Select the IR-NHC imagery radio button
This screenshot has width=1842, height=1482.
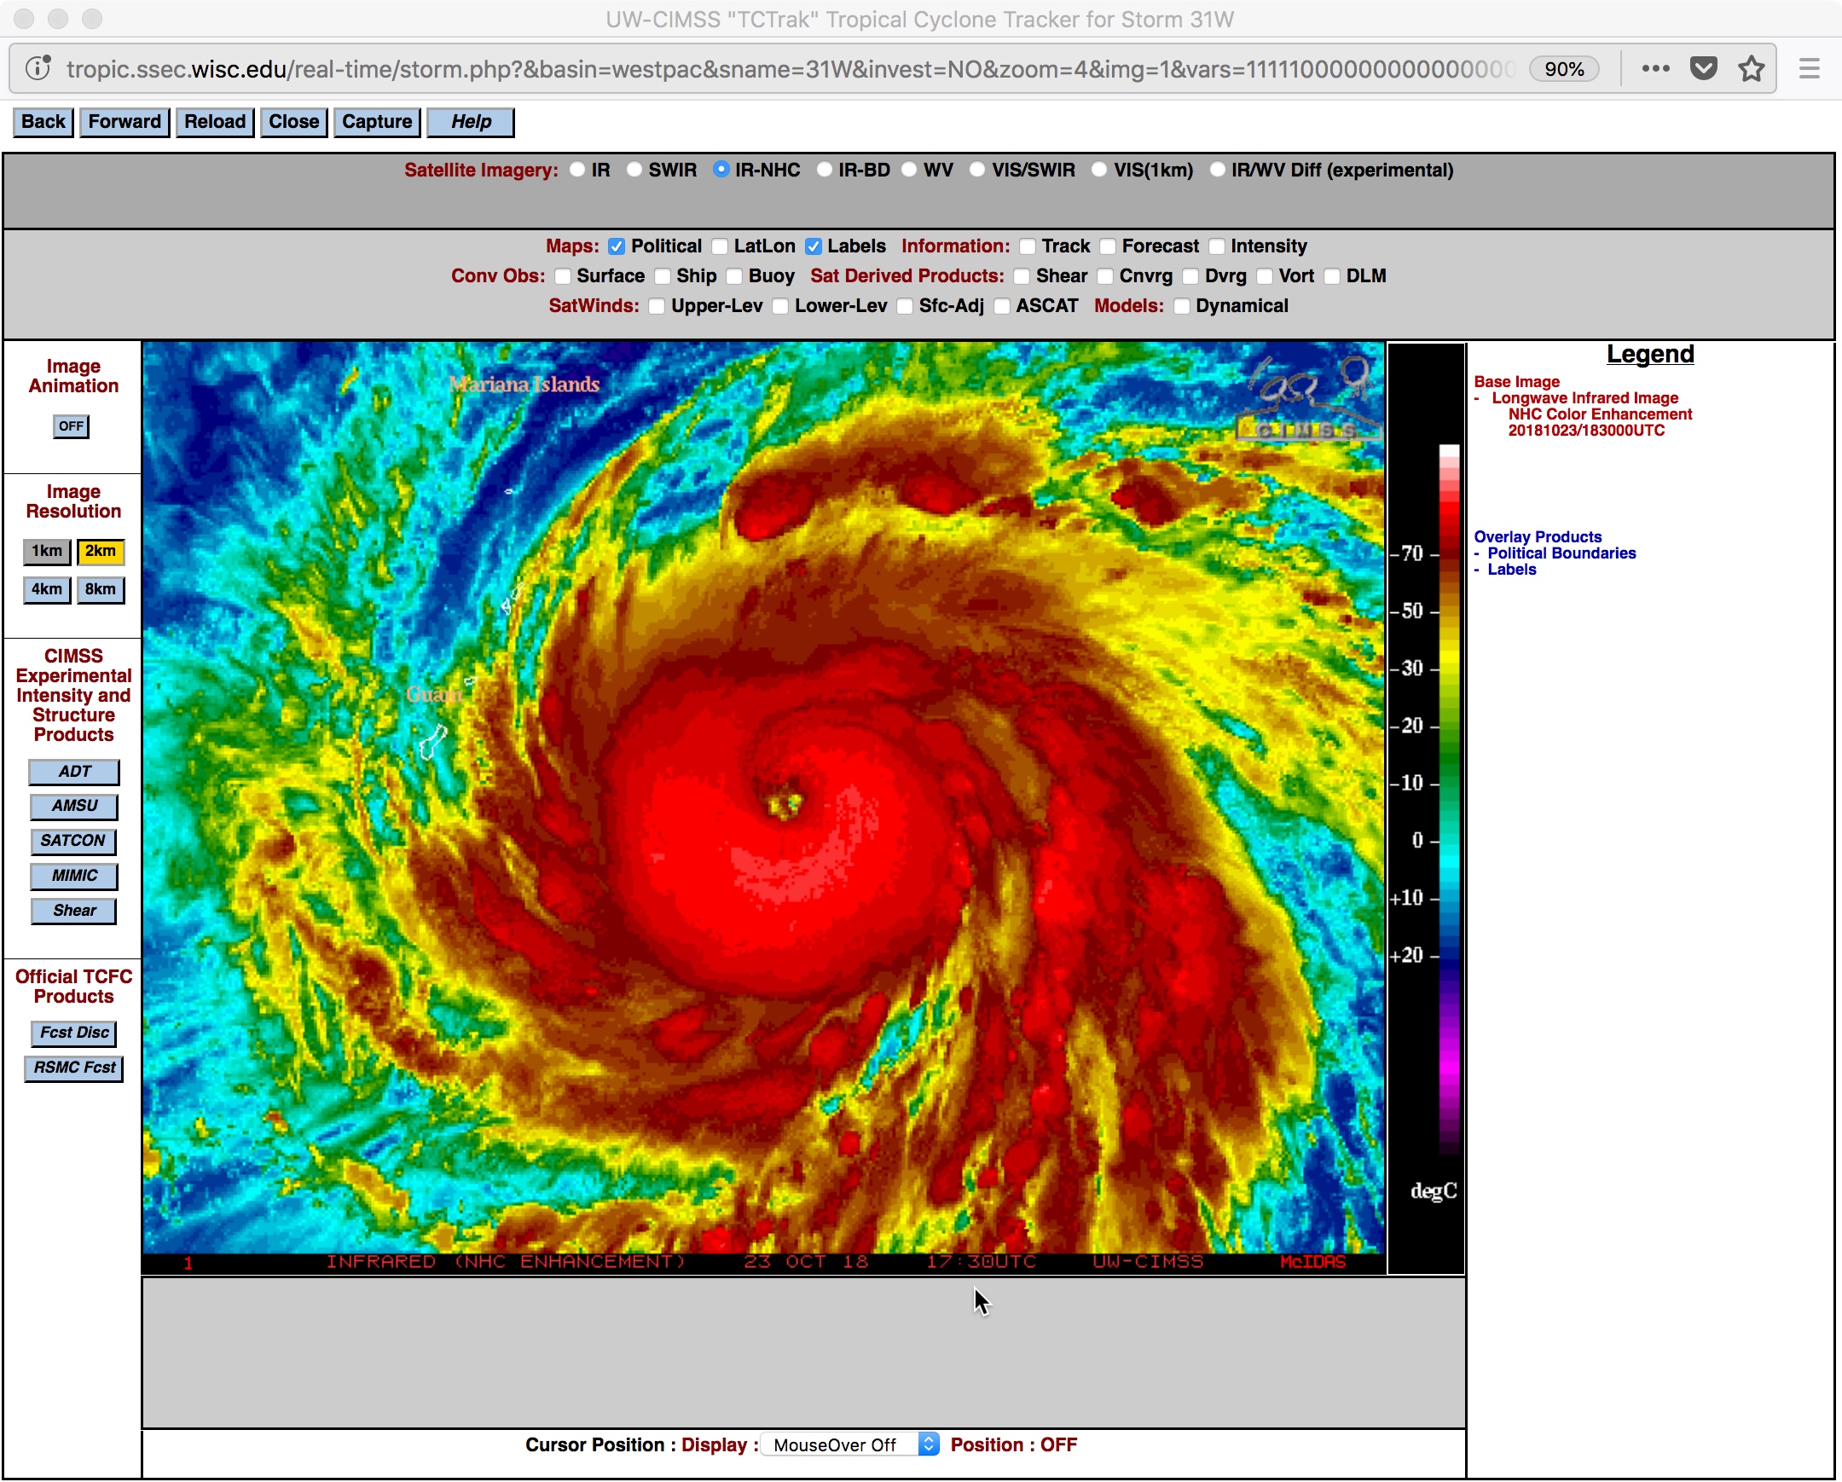pyautogui.click(x=721, y=169)
